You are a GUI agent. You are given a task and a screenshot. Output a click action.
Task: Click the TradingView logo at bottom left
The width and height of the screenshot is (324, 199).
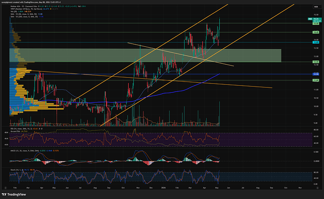14,194
